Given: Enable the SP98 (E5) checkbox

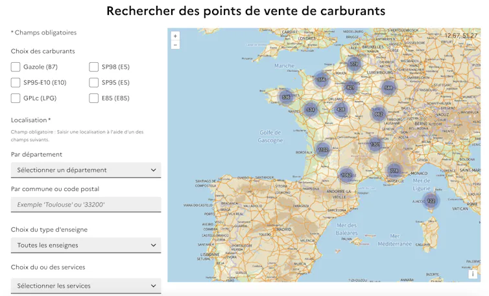Looking at the screenshot, I should [x=94, y=67].
